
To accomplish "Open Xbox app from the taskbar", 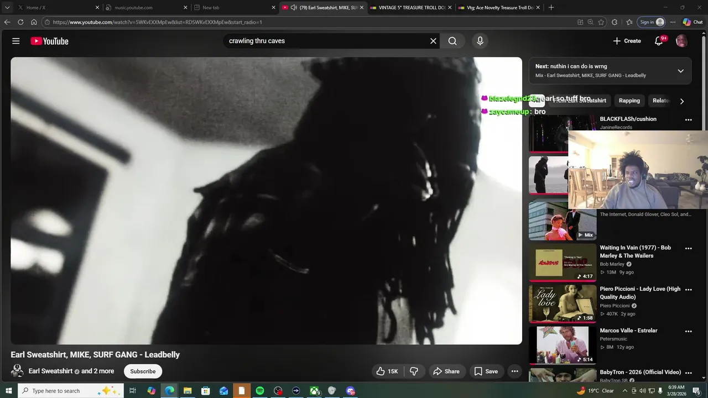I will click(314, 391).
